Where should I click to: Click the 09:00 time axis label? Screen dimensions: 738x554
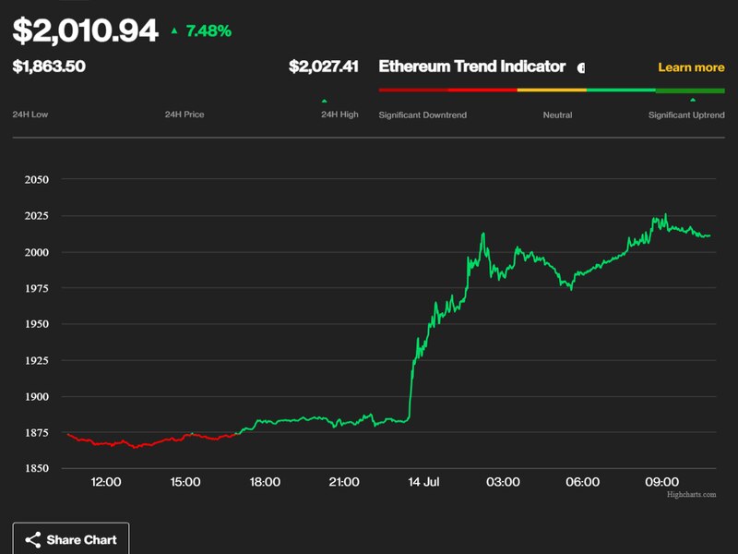coord(661,482)
